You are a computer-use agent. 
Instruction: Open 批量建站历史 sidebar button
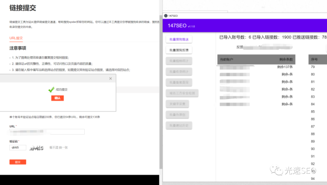click(x=179, y=126)
